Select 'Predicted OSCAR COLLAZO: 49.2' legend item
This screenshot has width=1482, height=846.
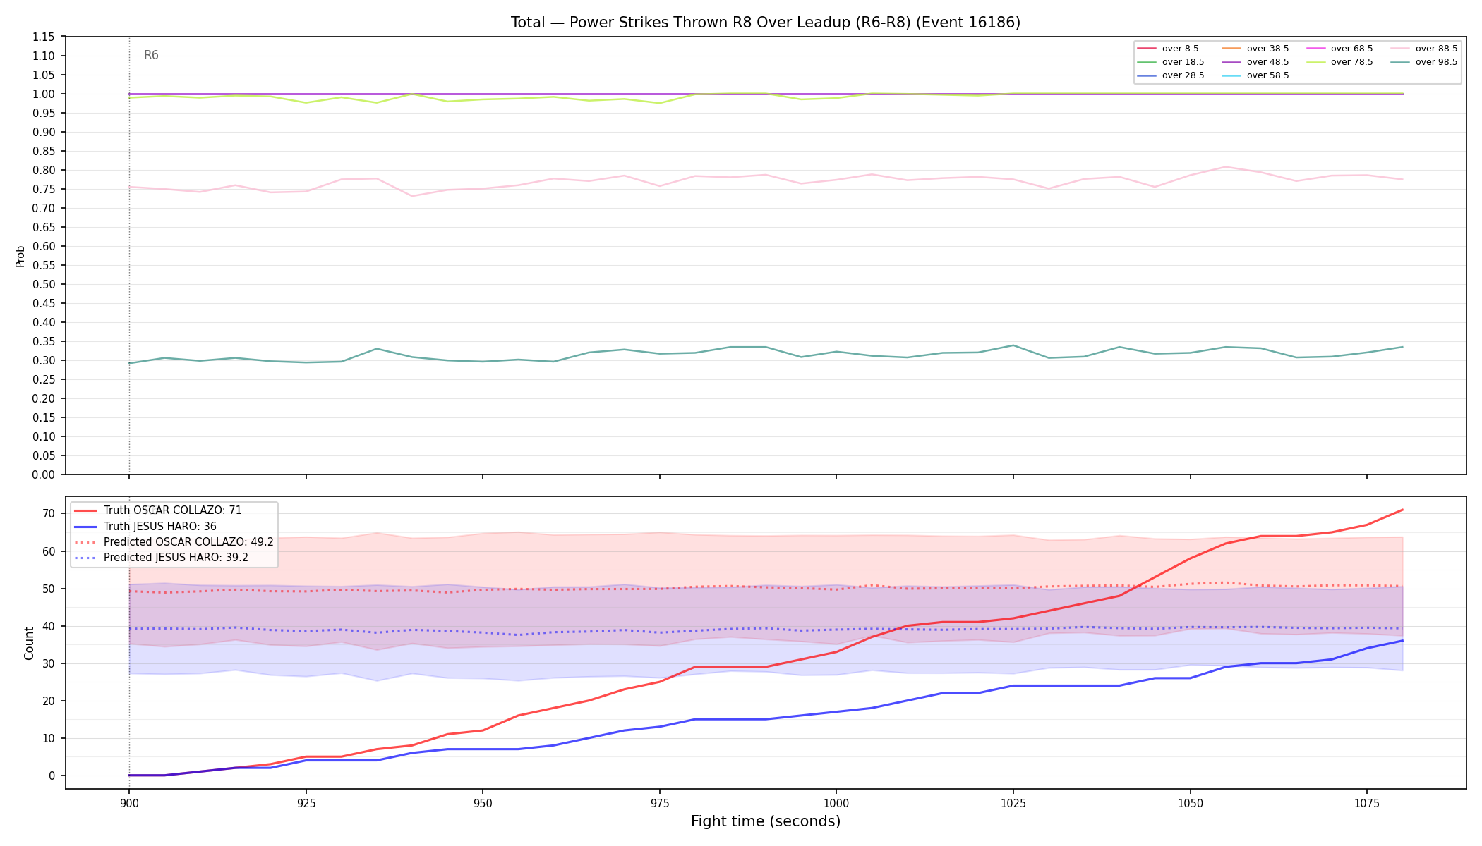[x=174, y=542]
